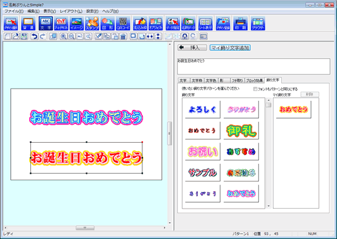Select the イメージ image tool
Screen dimensions: 337x239
tap(77, 23)
